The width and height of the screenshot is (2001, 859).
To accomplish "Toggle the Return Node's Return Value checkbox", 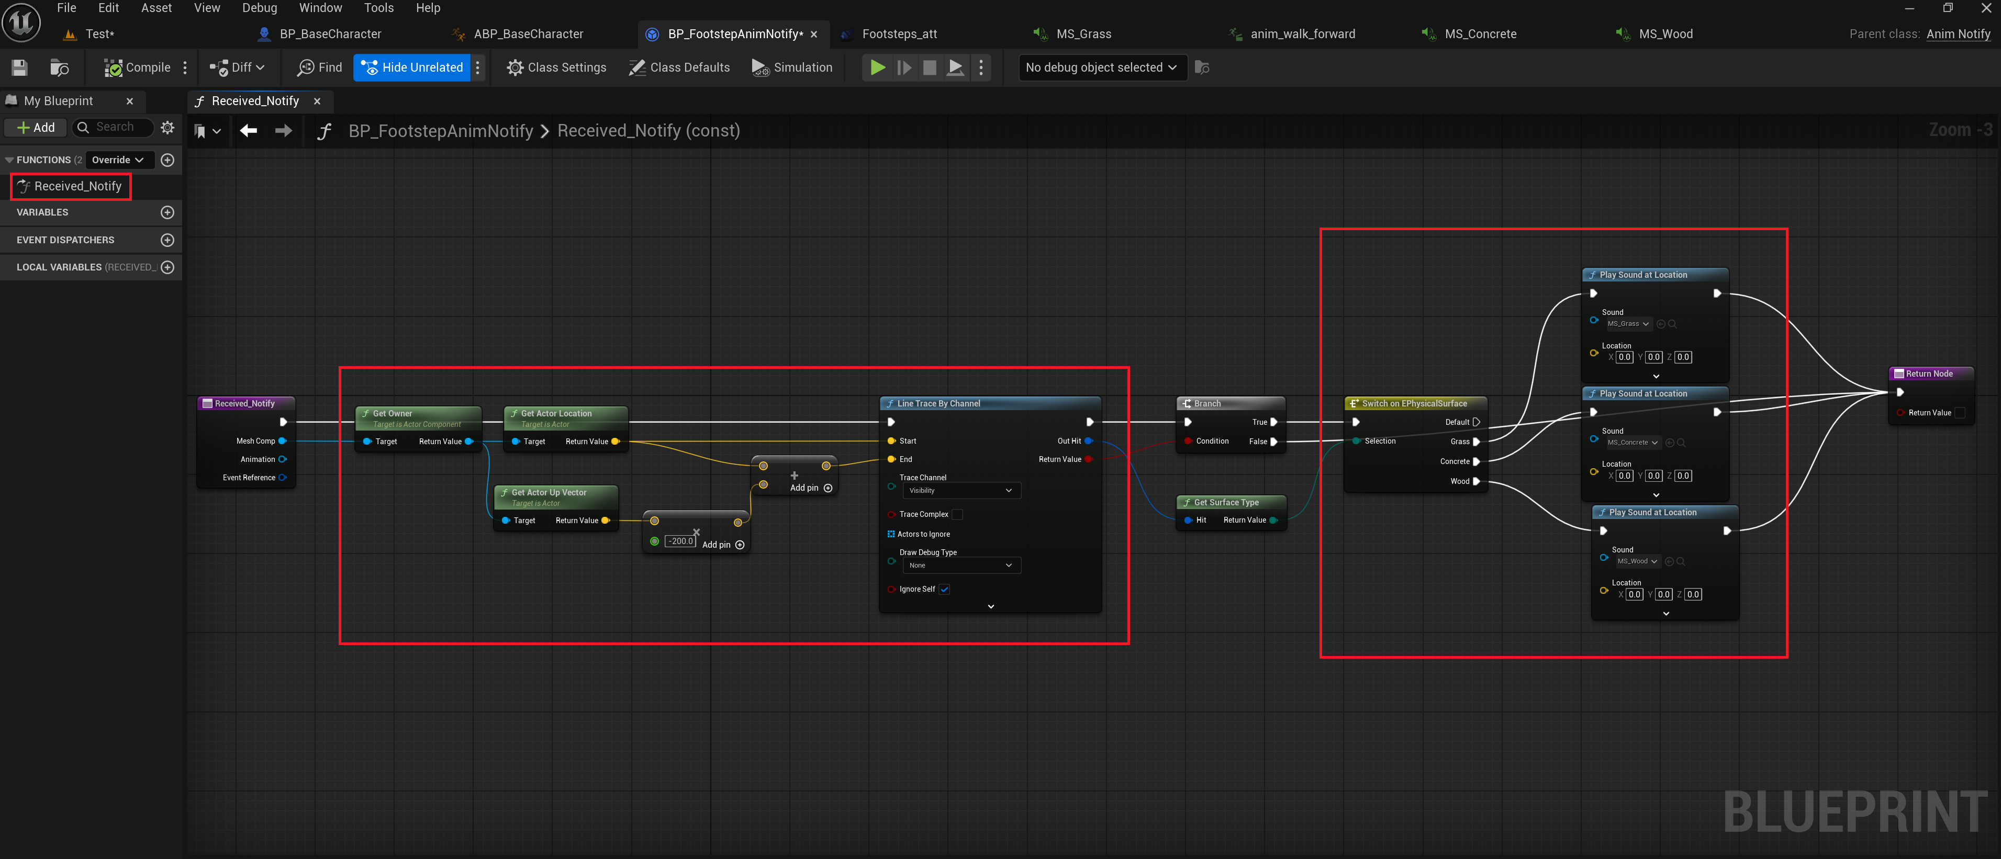I will pos(1960,413).
